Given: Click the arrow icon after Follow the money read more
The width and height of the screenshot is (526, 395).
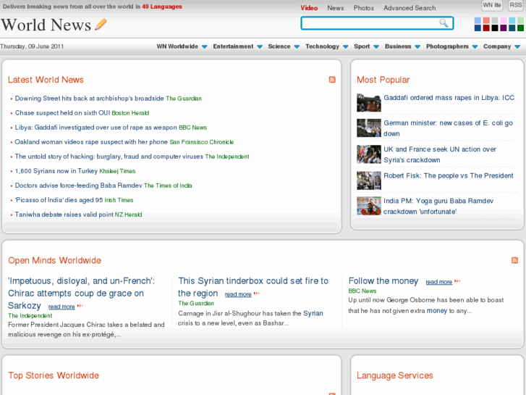Looking at the screenshot, I should (457, 282).
